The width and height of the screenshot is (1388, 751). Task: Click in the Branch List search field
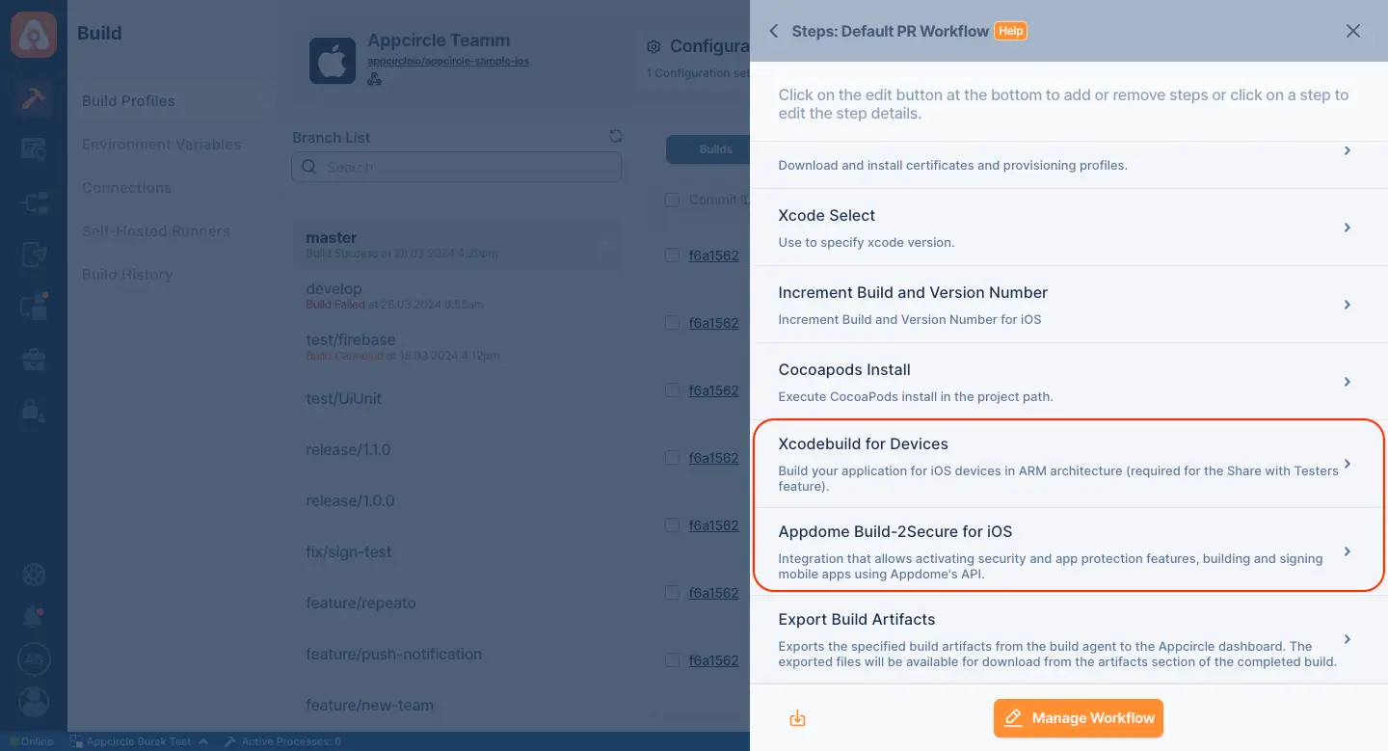click(x=457, y=167)
